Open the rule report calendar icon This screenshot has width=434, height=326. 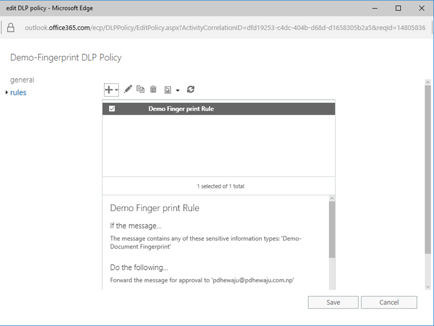click(167, 90)
